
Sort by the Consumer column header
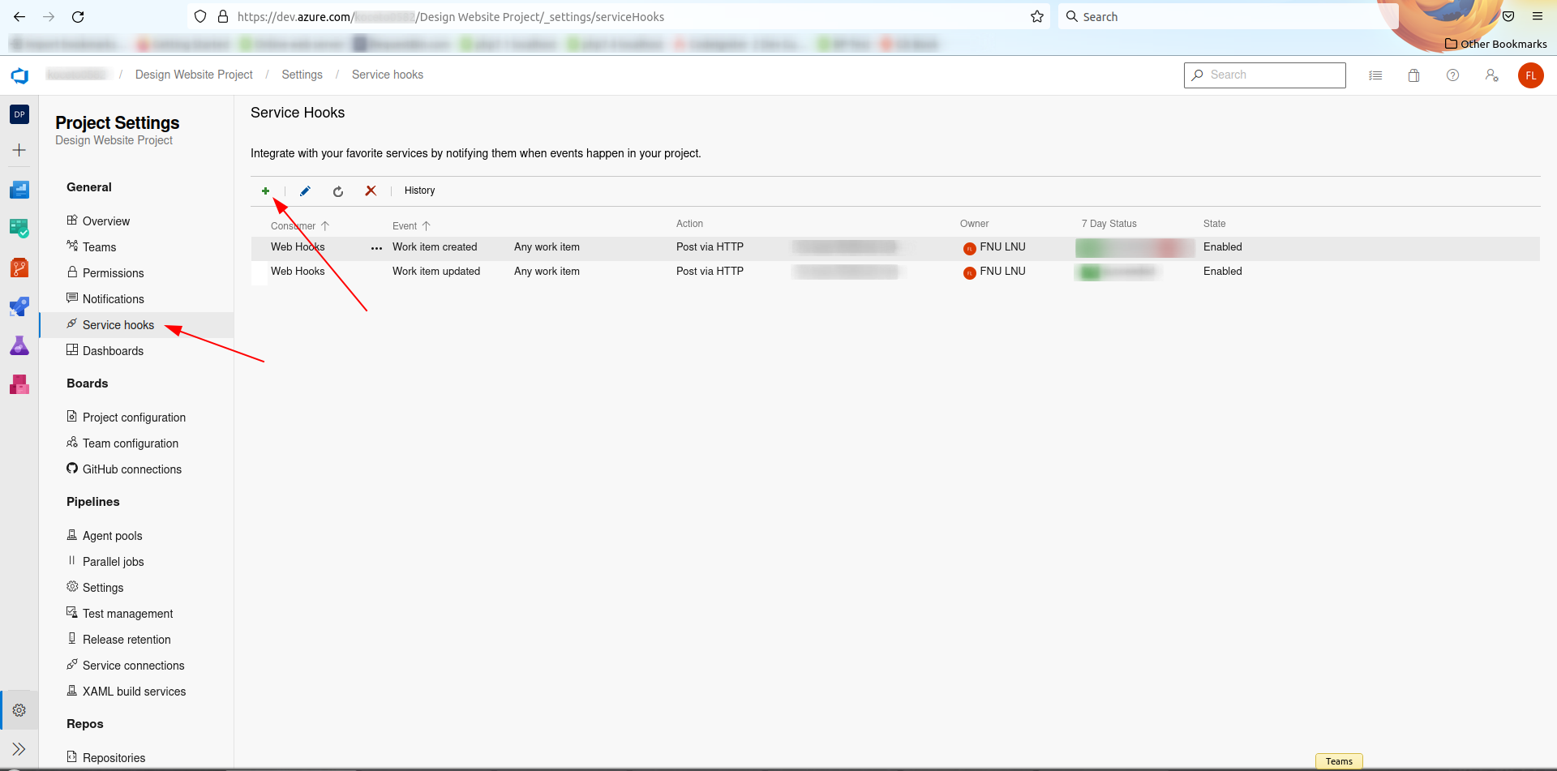pos(294,226)
